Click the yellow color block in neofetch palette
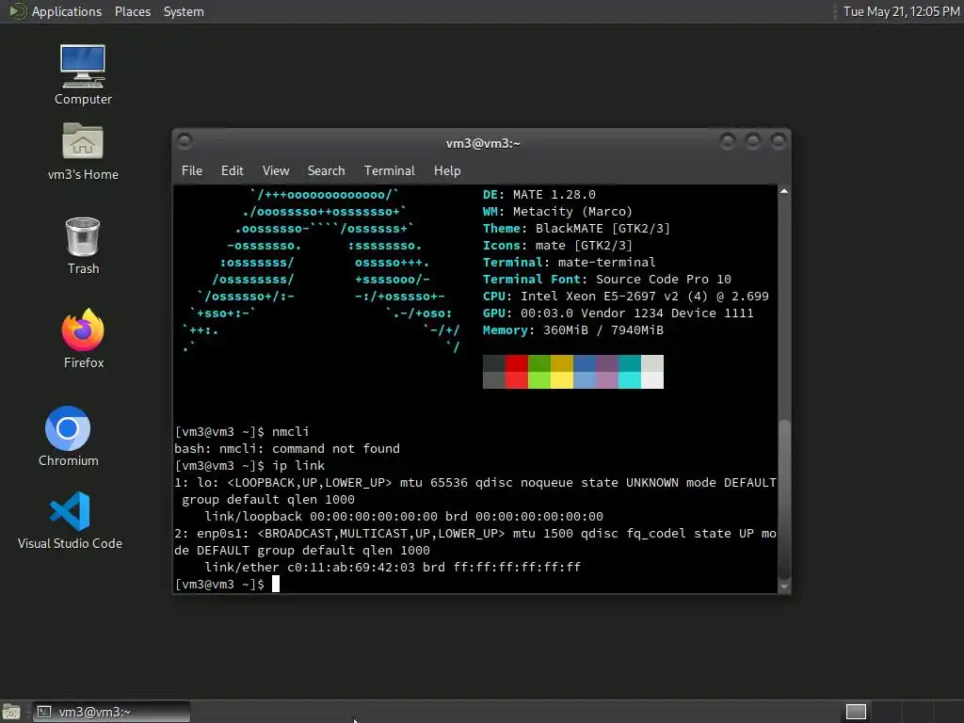Image resolution: width=964 pixels, height=723 pixels. tap(562, 371)
